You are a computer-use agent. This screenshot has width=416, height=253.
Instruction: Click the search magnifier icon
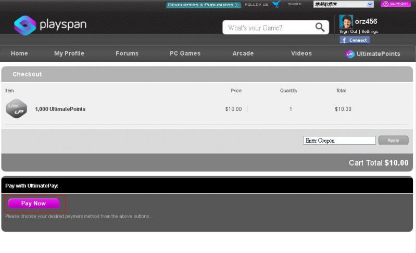320,27
